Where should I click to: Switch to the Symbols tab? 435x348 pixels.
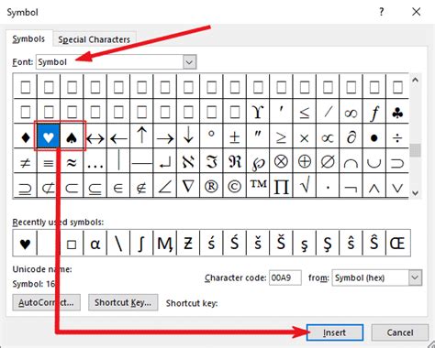click(28, 38)
